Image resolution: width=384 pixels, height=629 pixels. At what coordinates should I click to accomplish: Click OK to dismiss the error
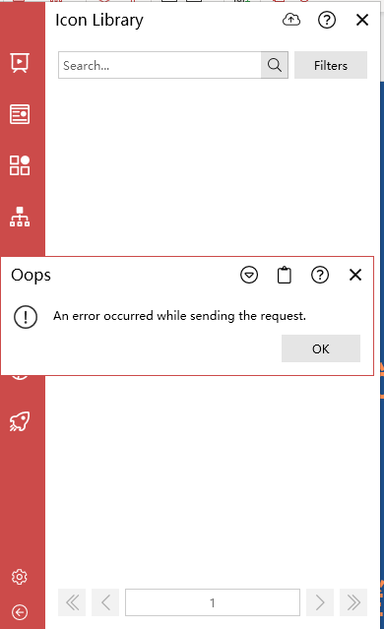[321, 348]
